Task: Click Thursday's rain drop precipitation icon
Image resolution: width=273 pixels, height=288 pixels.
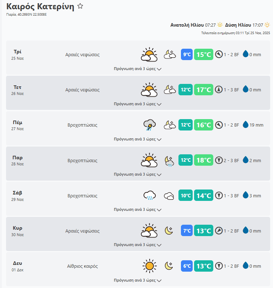Action: (246, 125)
